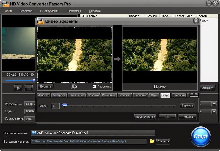Sort by Расчетный р... column header
Image resolution: width=220 pixels, height=151 pixels.
click(x=185, y=16)
